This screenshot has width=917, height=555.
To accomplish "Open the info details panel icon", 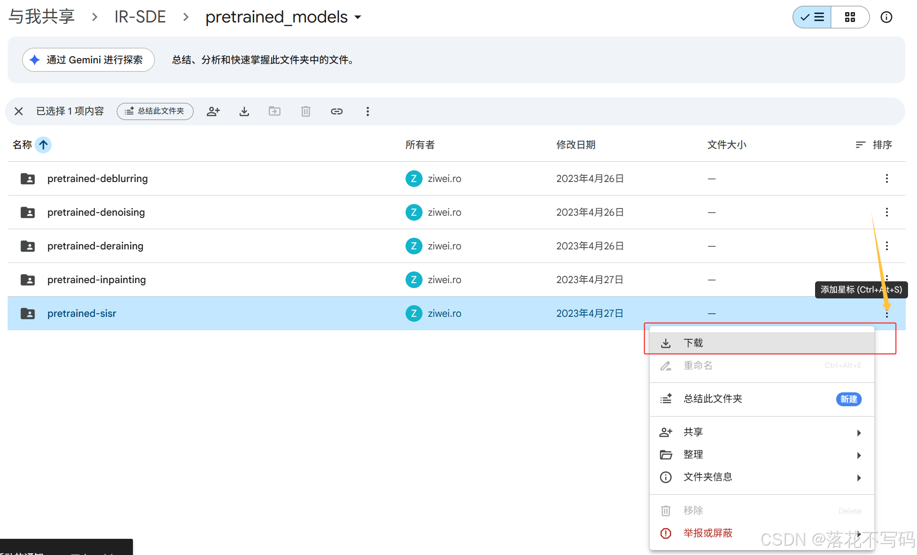I will click(x=886, y=17).
